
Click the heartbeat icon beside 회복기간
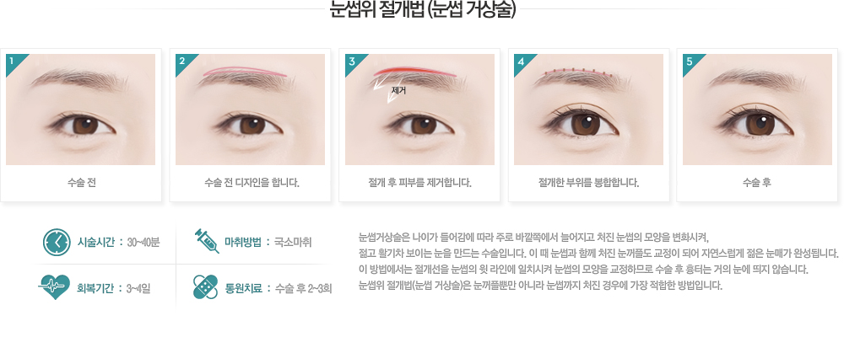54,287
